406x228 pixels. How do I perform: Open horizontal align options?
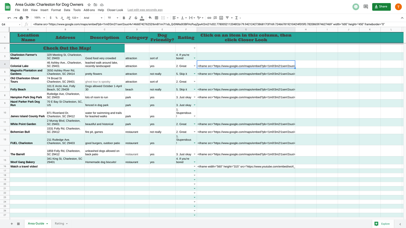click(x=175, y=18)
